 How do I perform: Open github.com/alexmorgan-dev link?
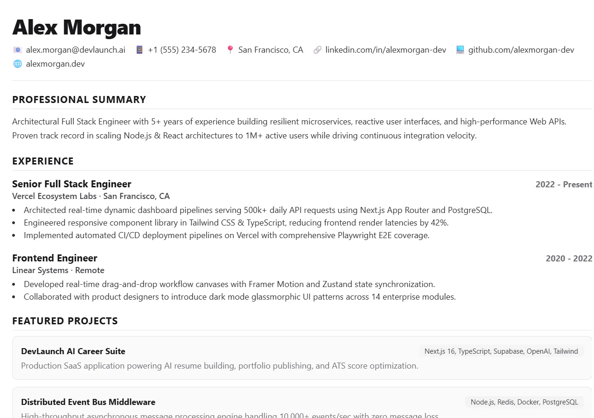click(x=521, y=50)
